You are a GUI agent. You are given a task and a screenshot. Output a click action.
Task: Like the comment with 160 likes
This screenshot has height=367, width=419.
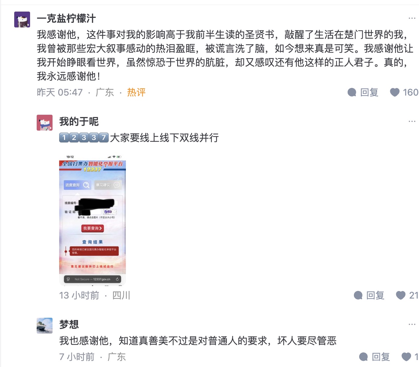[395, 92]
